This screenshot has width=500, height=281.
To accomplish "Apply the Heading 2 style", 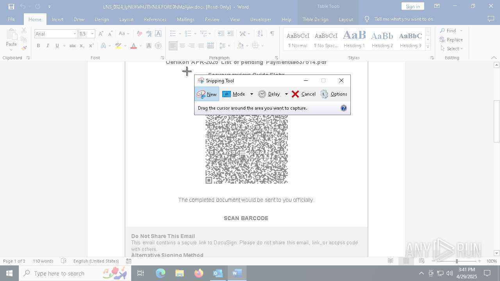I will click(382, 39).
